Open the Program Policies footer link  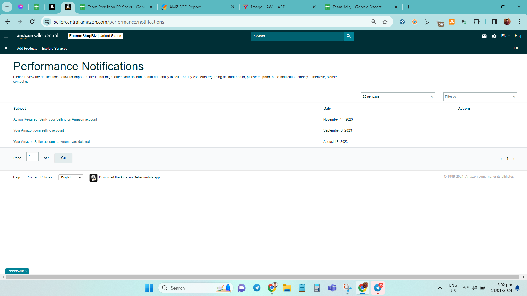(x=39, y=177)
